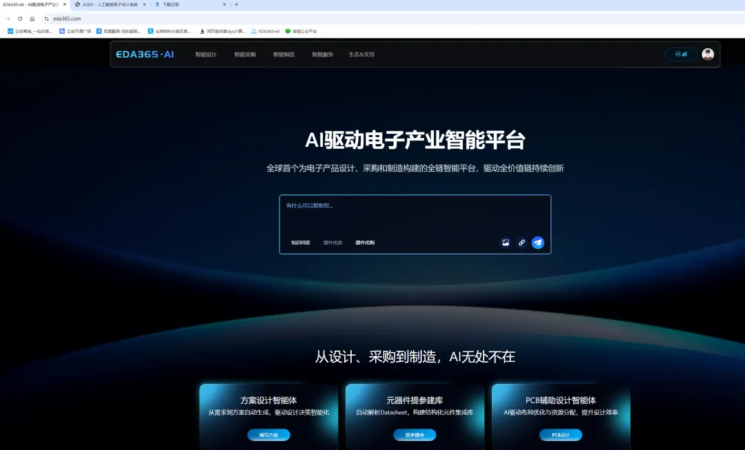Click the upload image icon
This screenshot has width=745, height=450.
tap(506, 243)
